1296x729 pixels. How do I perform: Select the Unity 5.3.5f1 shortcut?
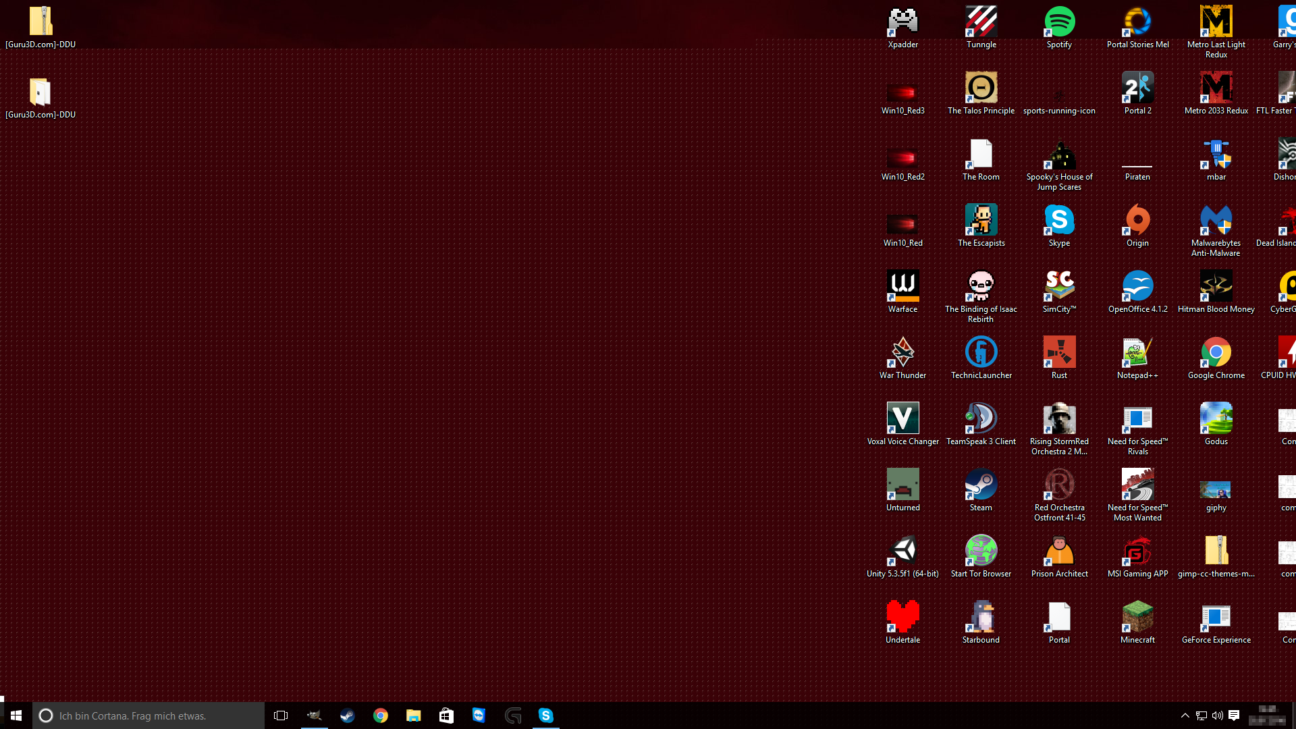[902, 551]
